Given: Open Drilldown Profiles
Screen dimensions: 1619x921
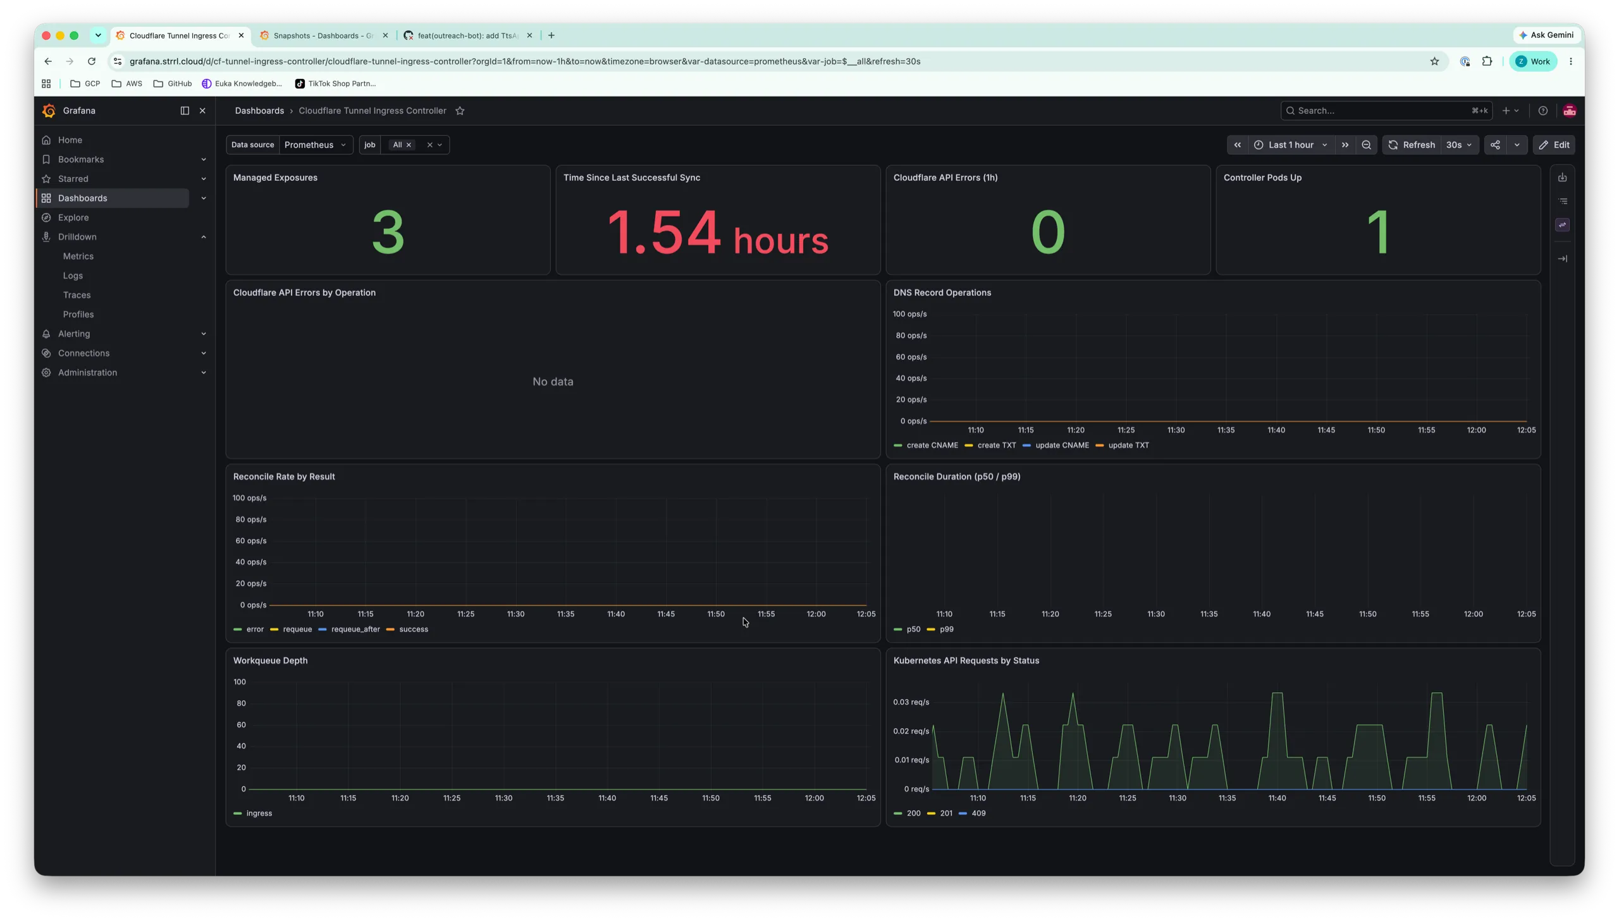Looking at the screenshot, I should [x=78, y=314].
